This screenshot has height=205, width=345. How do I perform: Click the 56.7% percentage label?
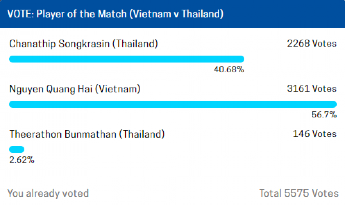click(x=324, y=115)
